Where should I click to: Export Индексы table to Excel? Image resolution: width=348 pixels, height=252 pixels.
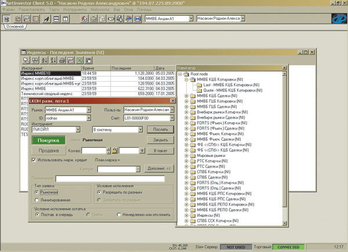click(79, 60)
